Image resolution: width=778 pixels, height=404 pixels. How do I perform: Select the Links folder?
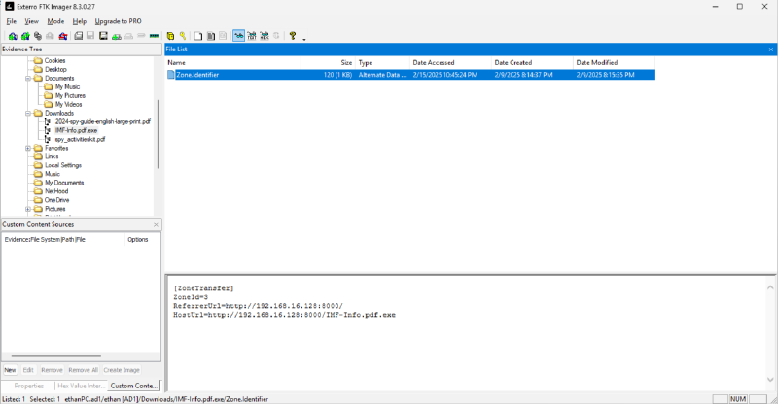[x=52, y=156]
